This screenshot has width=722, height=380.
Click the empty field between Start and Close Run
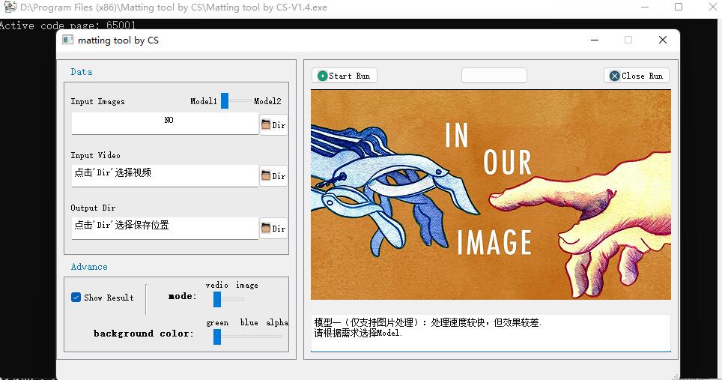[x=494, y=76]
